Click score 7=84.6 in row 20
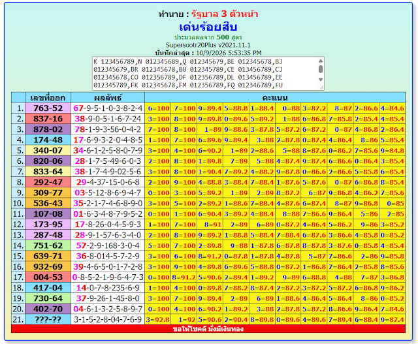The height and width of the screenshot is (344, 418). tap(393, 309)
